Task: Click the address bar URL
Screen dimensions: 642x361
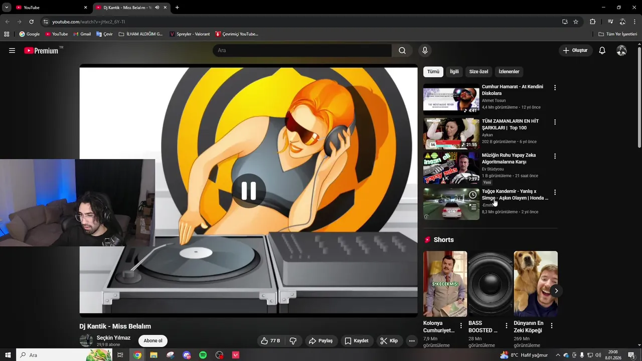Action: (x=89, y=22)
